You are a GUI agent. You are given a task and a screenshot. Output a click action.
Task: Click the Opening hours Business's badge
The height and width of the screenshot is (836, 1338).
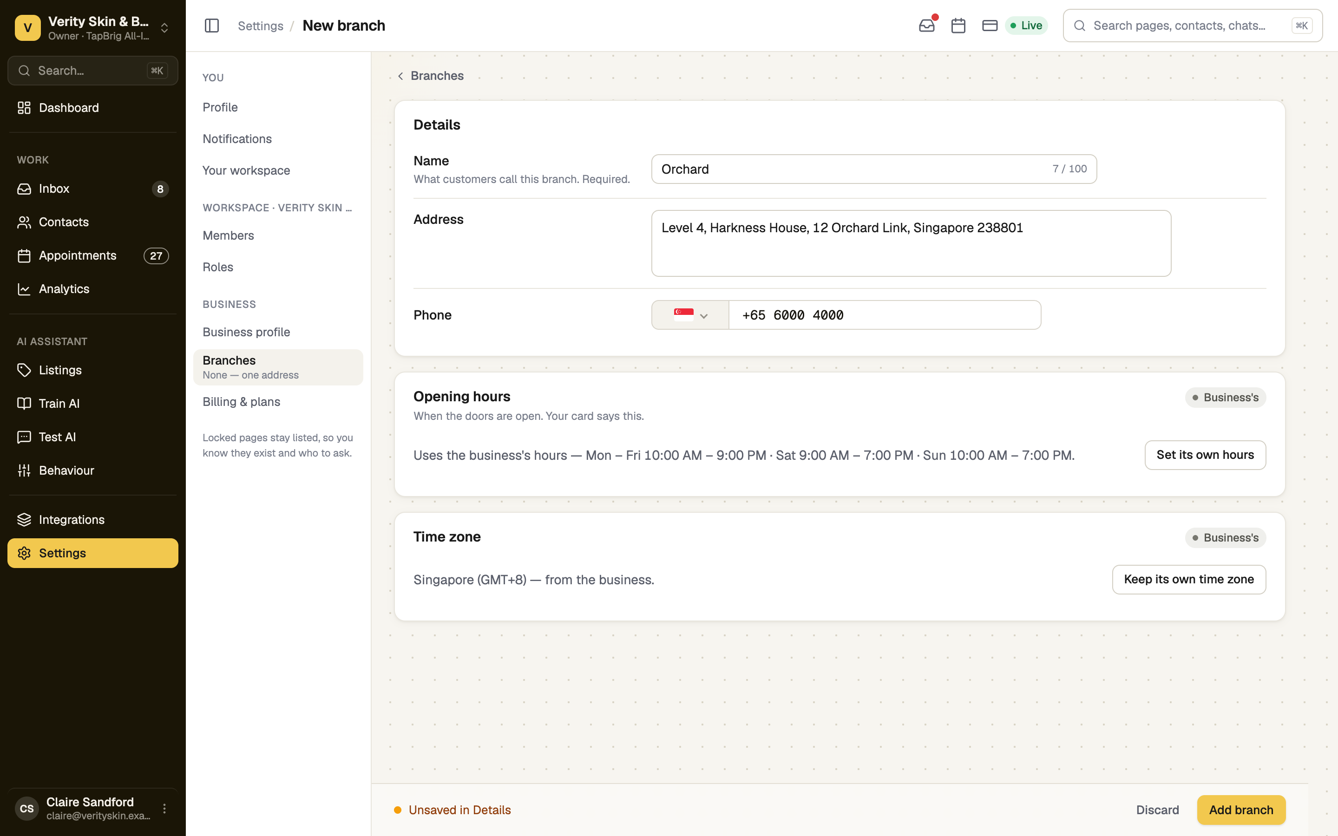point(1225,398)
